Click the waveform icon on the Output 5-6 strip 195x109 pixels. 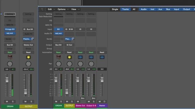tap(91, 57)
